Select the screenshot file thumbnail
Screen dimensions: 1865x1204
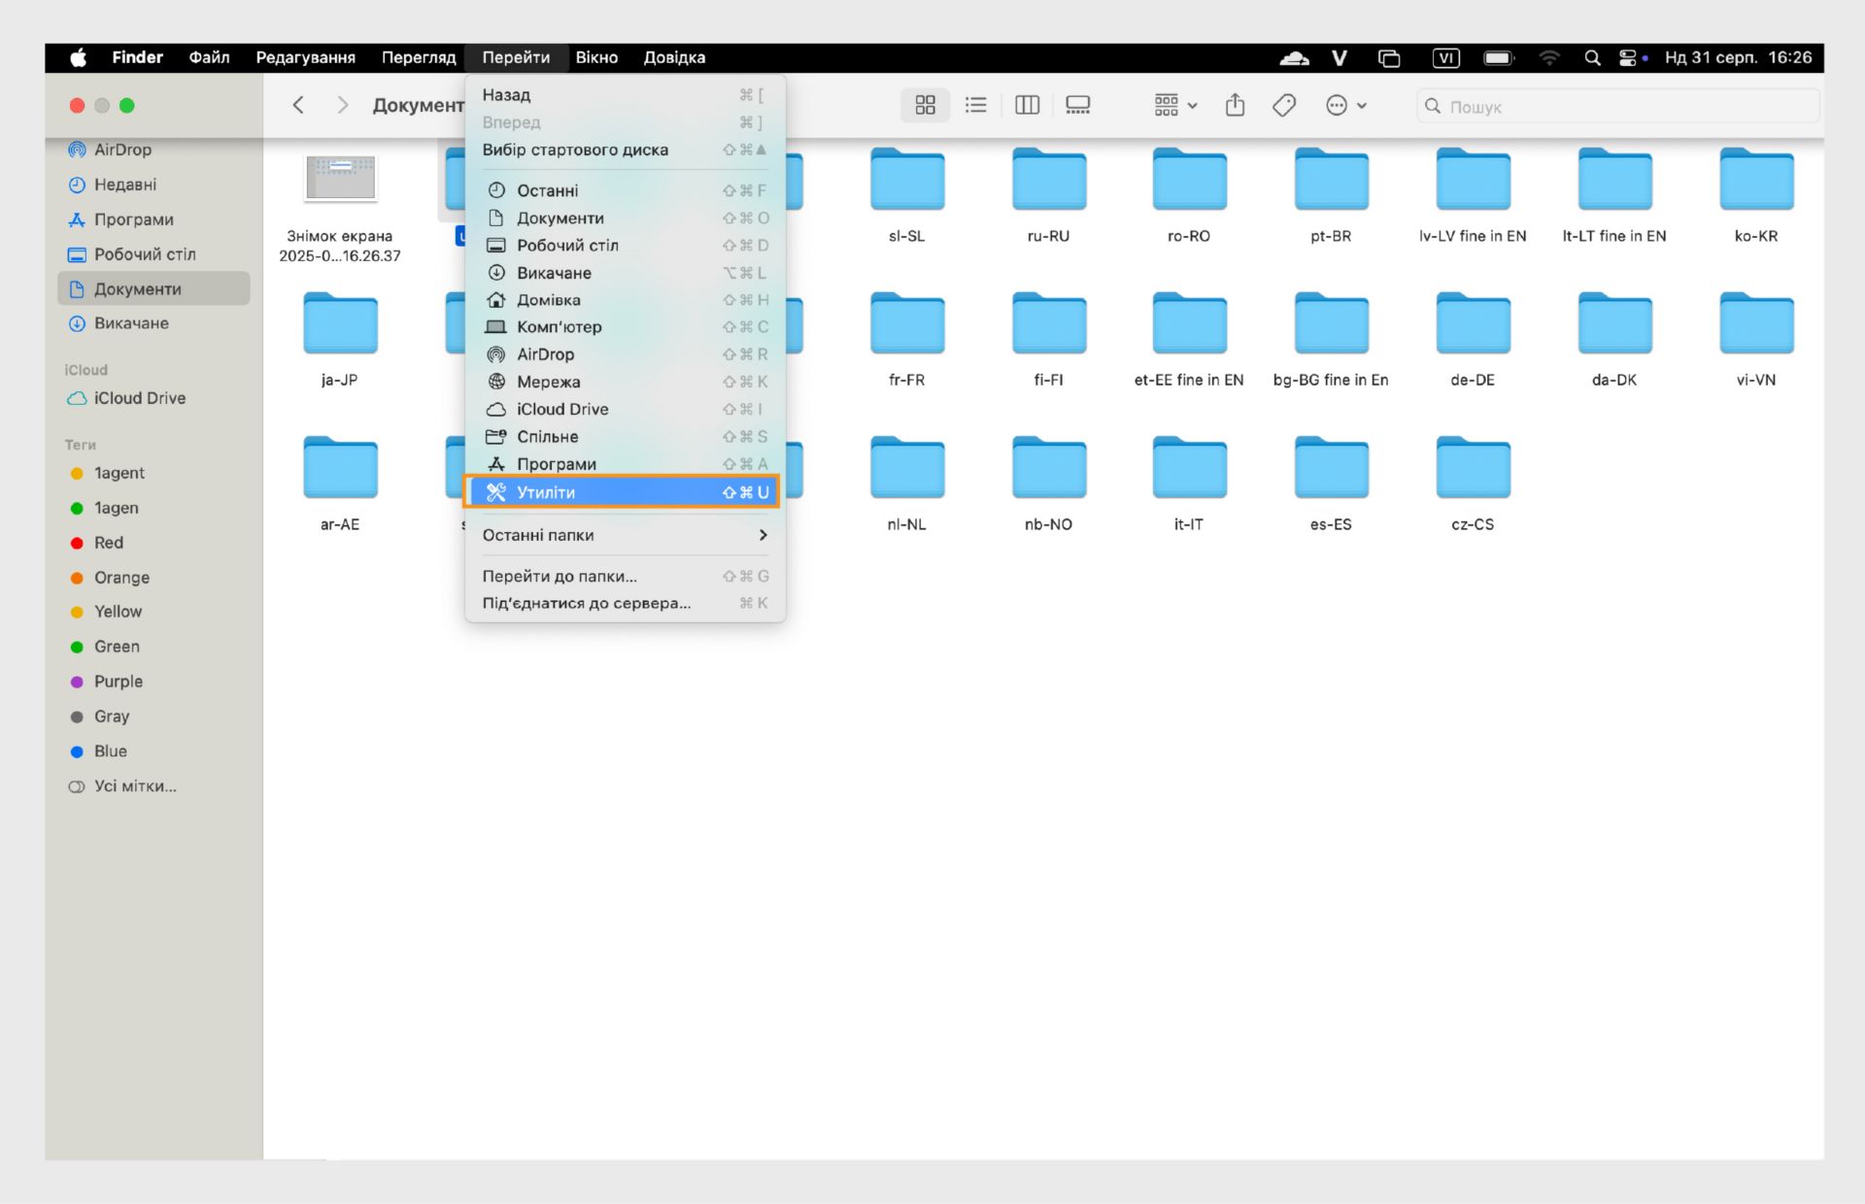pos(340,179)
